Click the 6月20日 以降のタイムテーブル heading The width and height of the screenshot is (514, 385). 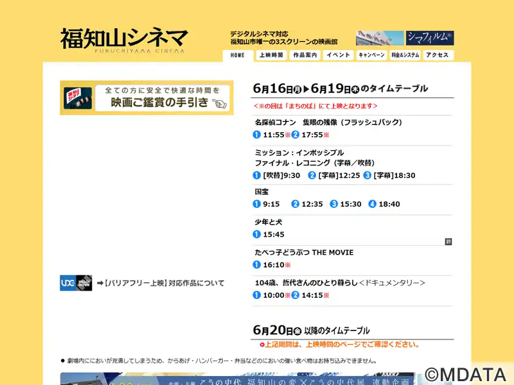[x=312, y=330]
